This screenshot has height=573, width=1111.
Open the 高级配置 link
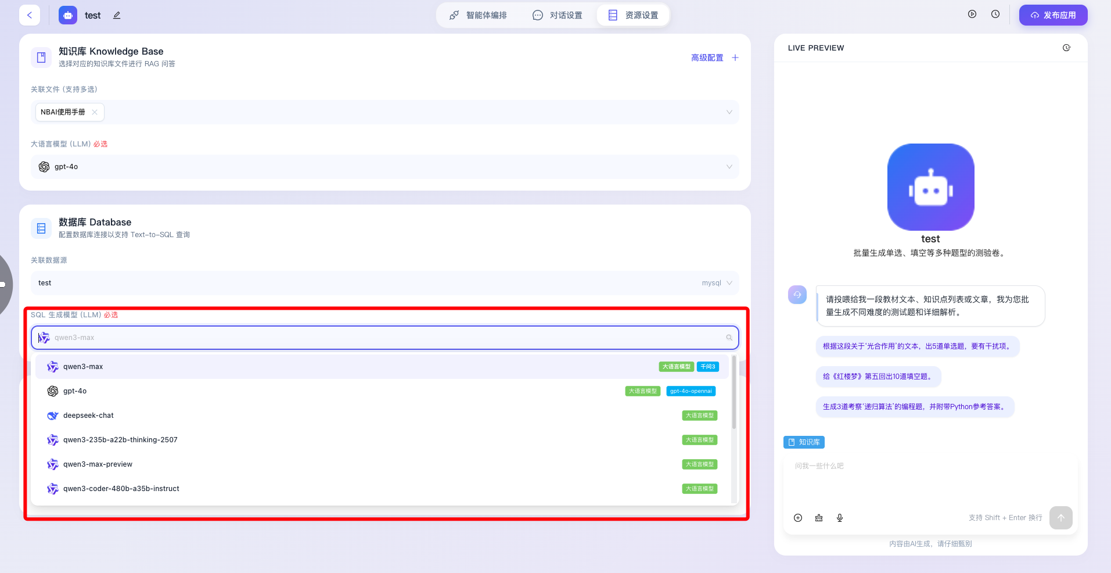pos(707,58)
